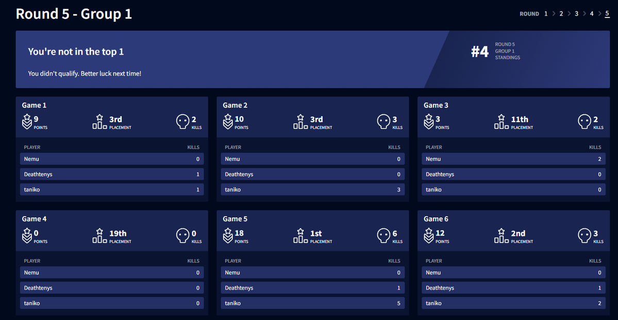
Task: Click the kills skull icon in Game 1
Action: click(x=183, y=122)
